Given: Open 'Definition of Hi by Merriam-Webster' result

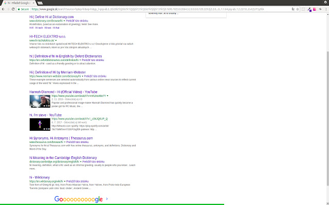Looking at the screenshot, I should click(x=58, y=72).
